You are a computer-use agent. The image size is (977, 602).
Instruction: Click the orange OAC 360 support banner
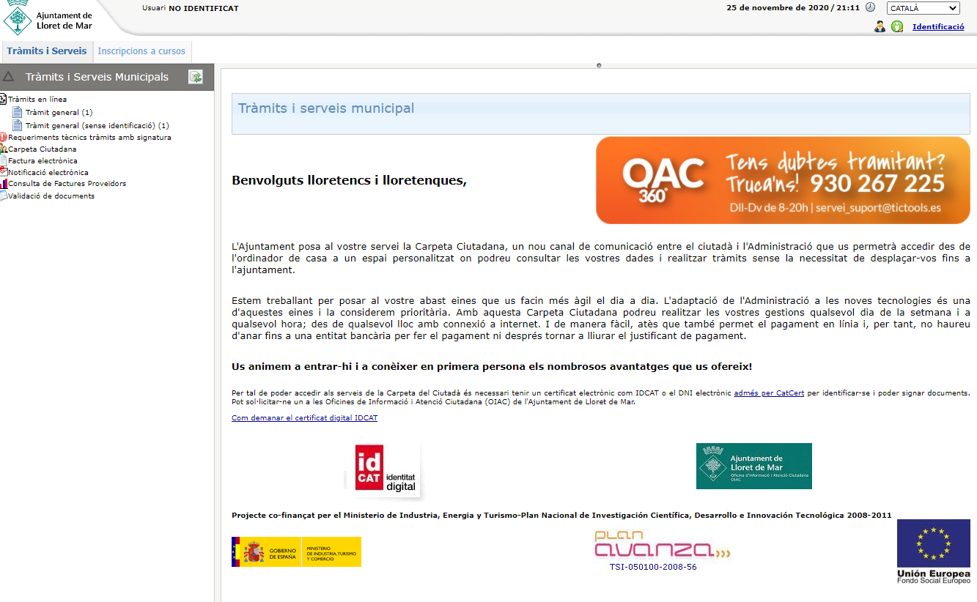[x=782, y=180]
